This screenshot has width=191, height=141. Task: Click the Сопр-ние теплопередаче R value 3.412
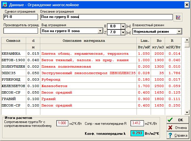point(137,123)
